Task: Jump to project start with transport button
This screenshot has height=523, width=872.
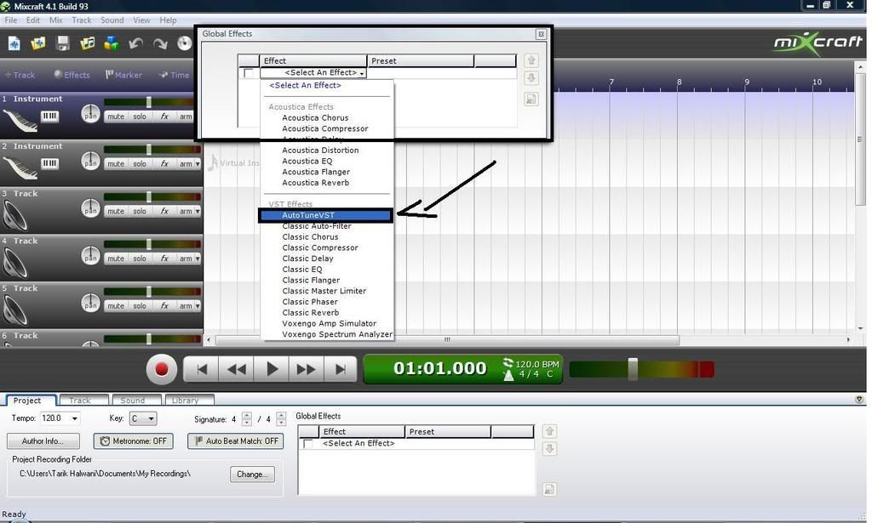Action: tap(202, 369)
